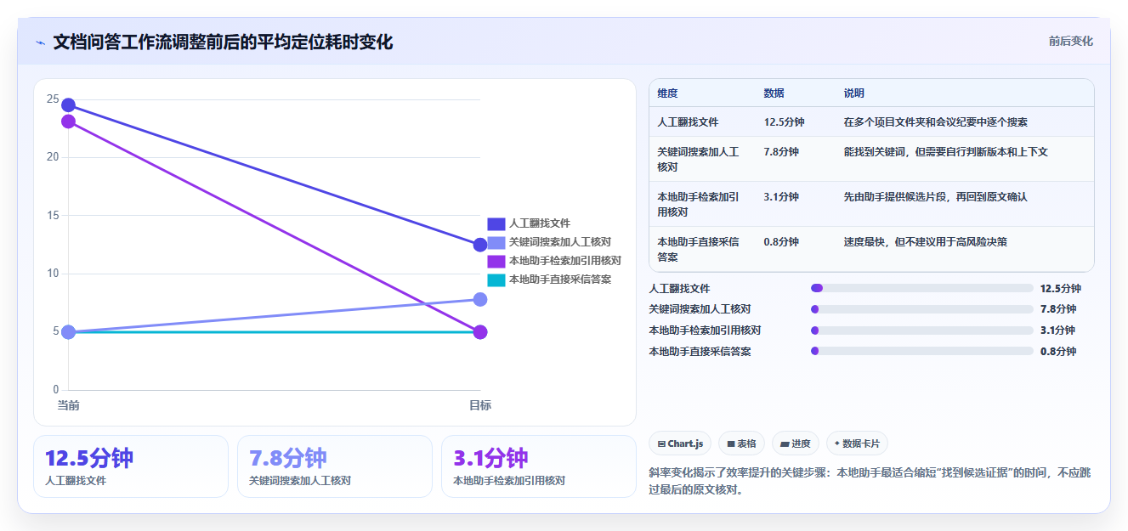Click the dark blue 目标 data point at 12.5

480,245
